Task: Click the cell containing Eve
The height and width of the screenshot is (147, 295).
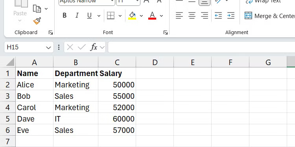Action: point(35,130)
